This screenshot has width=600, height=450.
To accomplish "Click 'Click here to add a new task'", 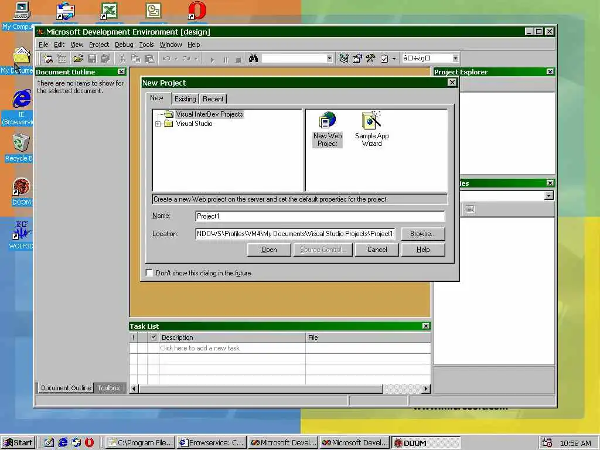I will pyautogui.click(x=200, y=348).
